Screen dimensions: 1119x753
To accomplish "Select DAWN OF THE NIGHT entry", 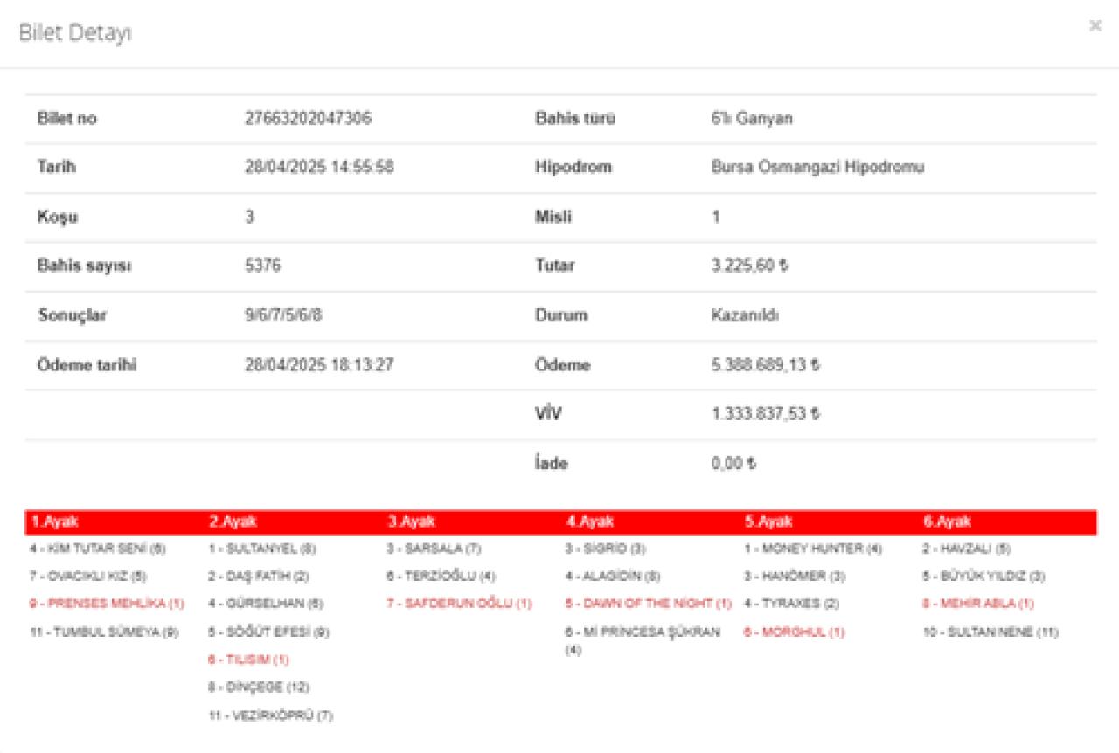I will point(648,604).
